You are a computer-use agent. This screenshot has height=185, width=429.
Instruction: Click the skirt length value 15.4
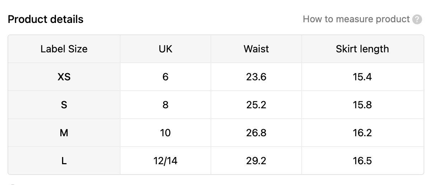click(363, 77)
